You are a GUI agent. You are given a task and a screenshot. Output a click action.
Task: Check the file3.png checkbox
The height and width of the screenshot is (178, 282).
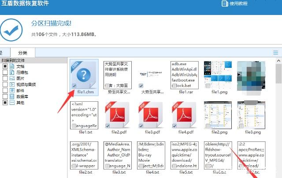241,126
